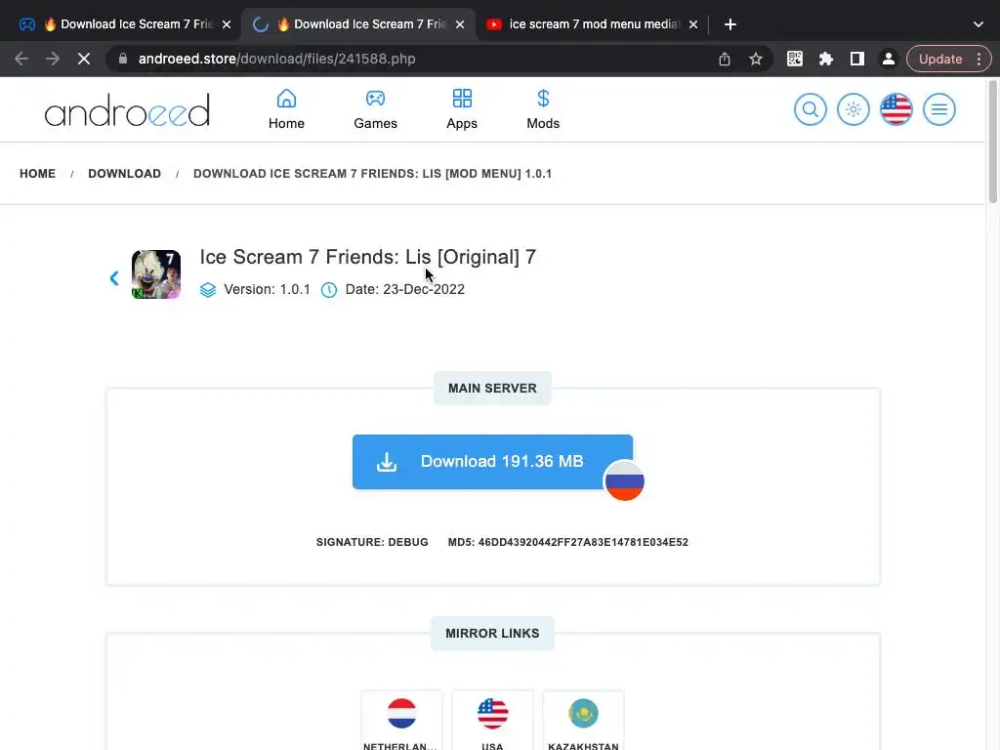This screenshot has height=750, width=1000.
Task: Click the Update button in Chrome
Action: click(x=940, y=59)
